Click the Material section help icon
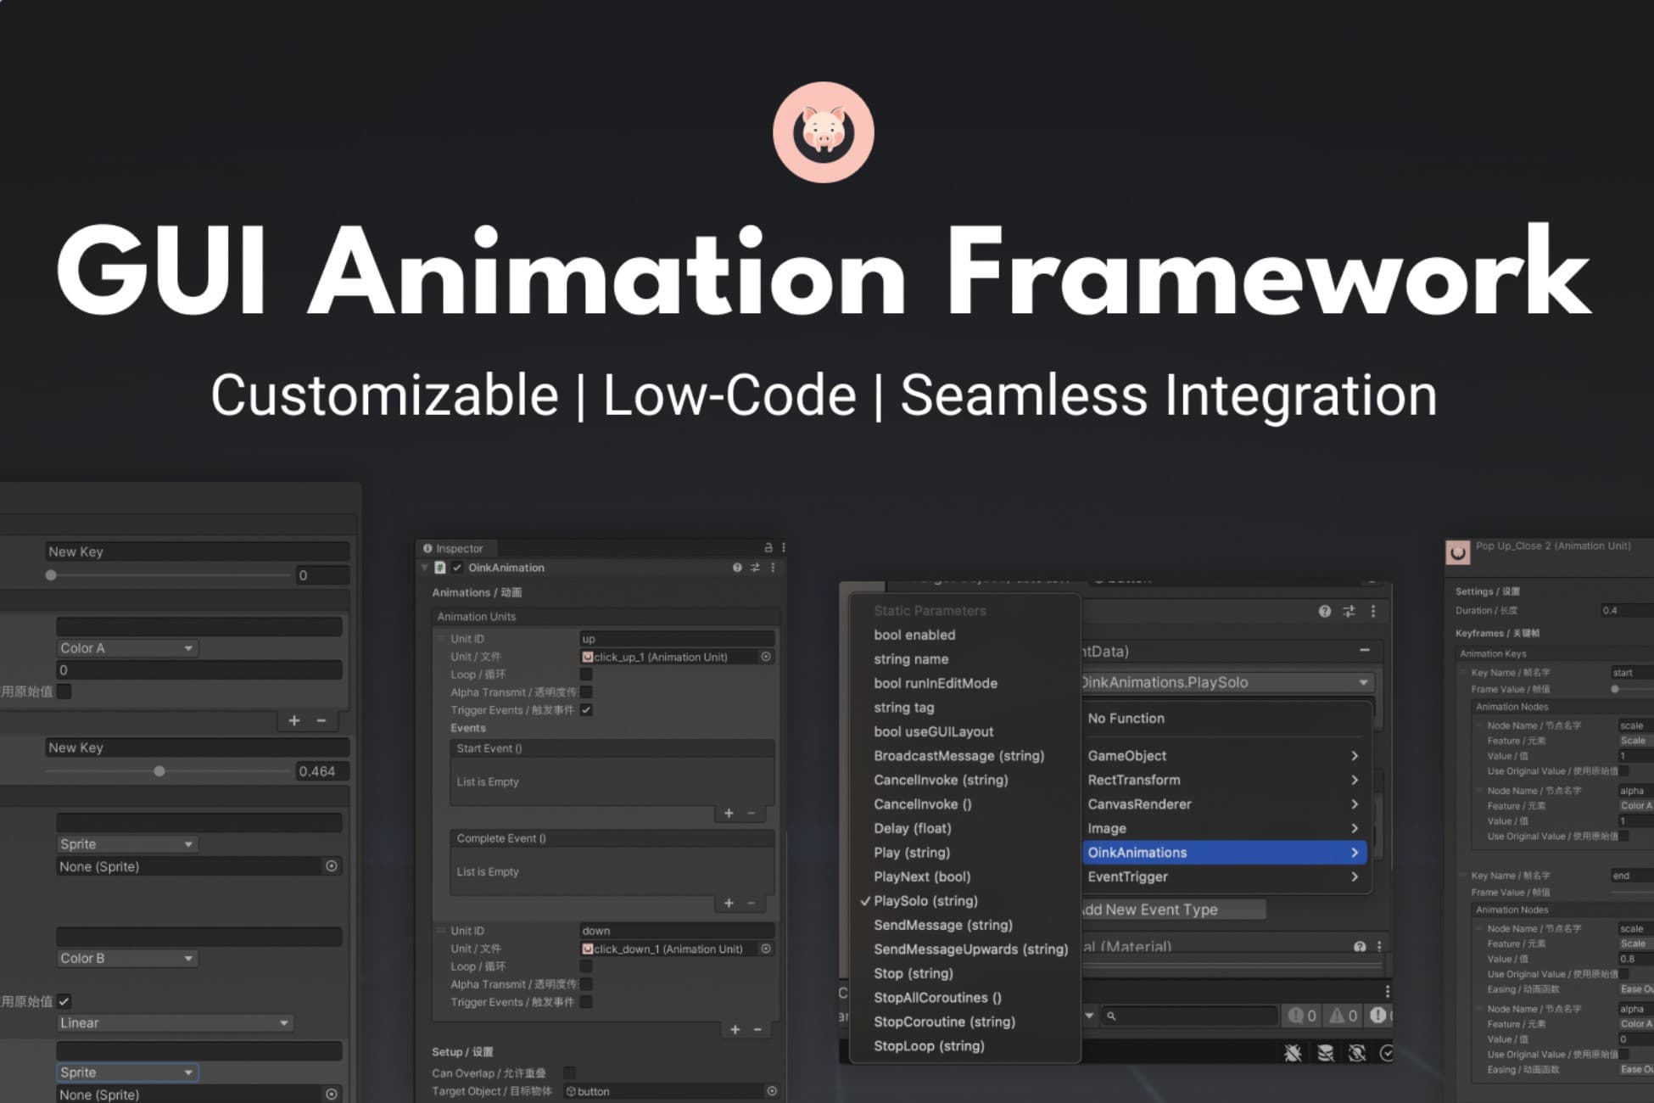Viewport: 1654px width, 1103px height. [1360, 946]
